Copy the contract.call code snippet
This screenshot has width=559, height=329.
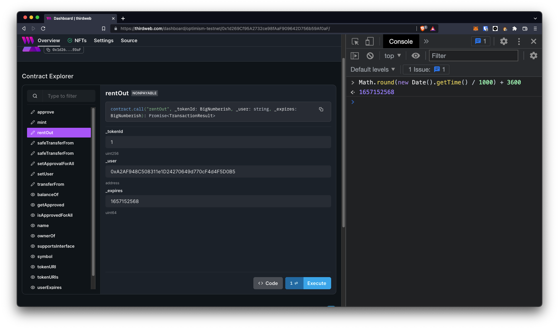click(x=321, y=109)
